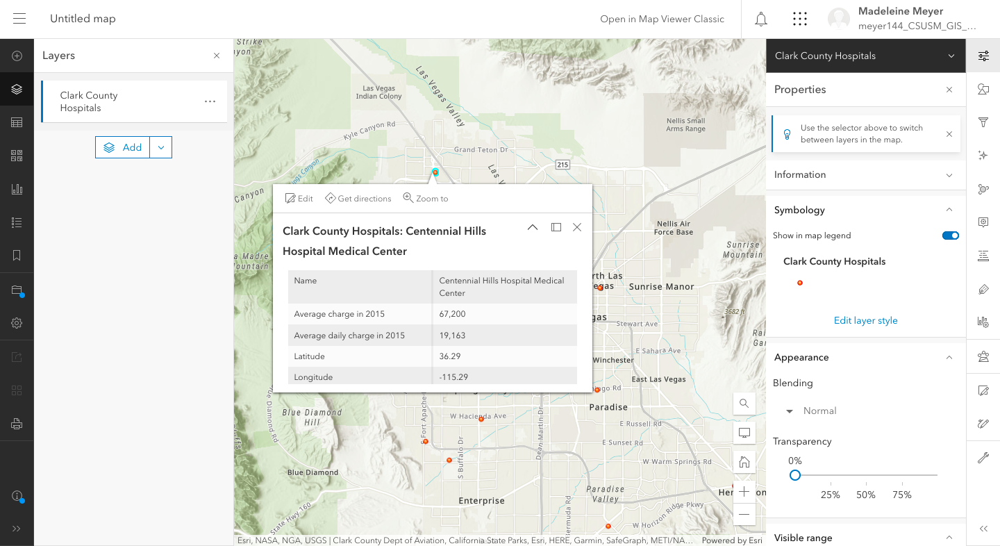Click the Print icon in left toolbar
The image size is (1000, 546).
pyautogui.click(x=17, y=424)
